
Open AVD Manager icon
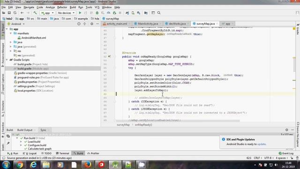[133, 13]
